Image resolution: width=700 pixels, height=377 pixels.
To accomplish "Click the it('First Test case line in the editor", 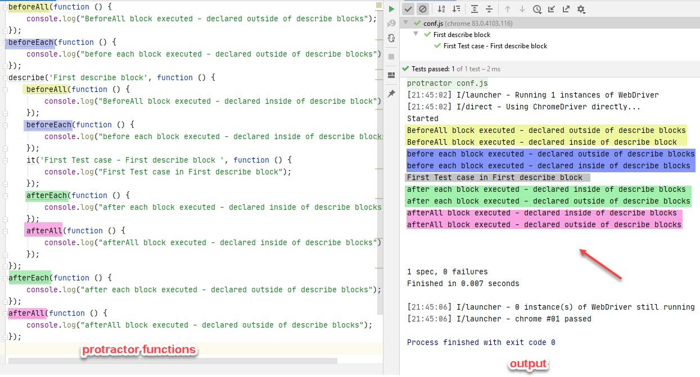I will pos(159,160).
